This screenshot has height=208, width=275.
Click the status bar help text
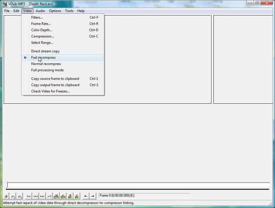[x=68, y=203]
